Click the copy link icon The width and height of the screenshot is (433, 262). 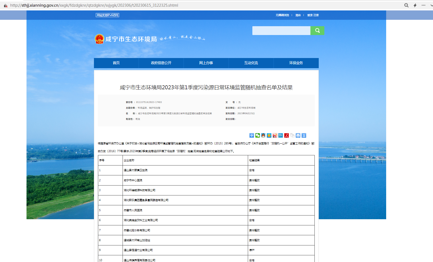pos(292,136)
